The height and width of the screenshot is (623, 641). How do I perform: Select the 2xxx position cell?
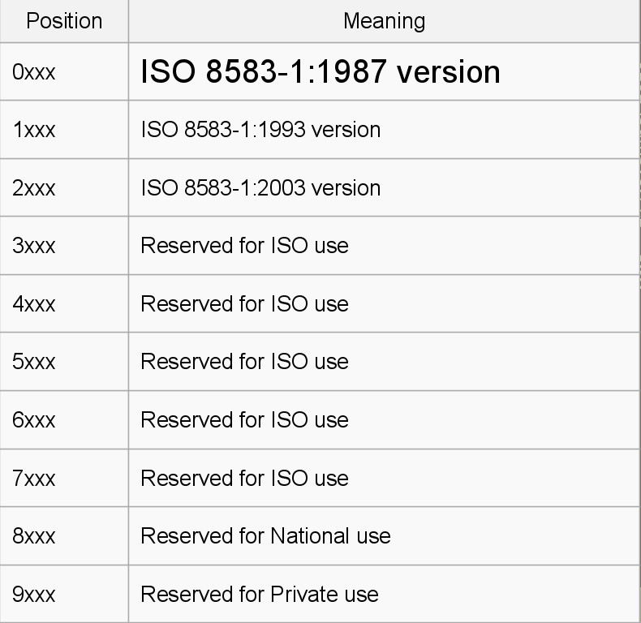click(x=64, y=187)
